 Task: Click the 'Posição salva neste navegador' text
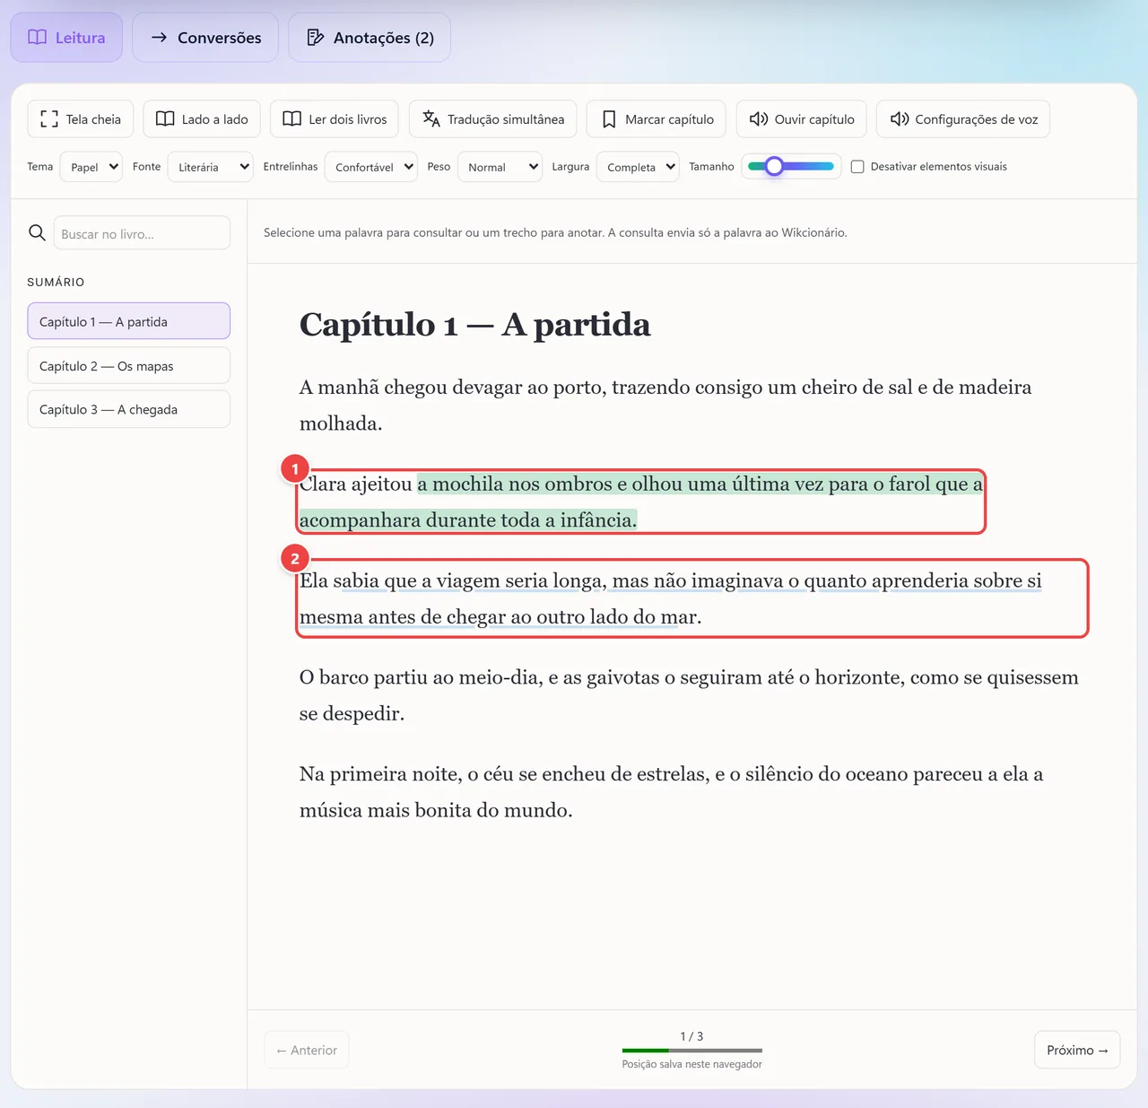click(x=692, y=1064)
